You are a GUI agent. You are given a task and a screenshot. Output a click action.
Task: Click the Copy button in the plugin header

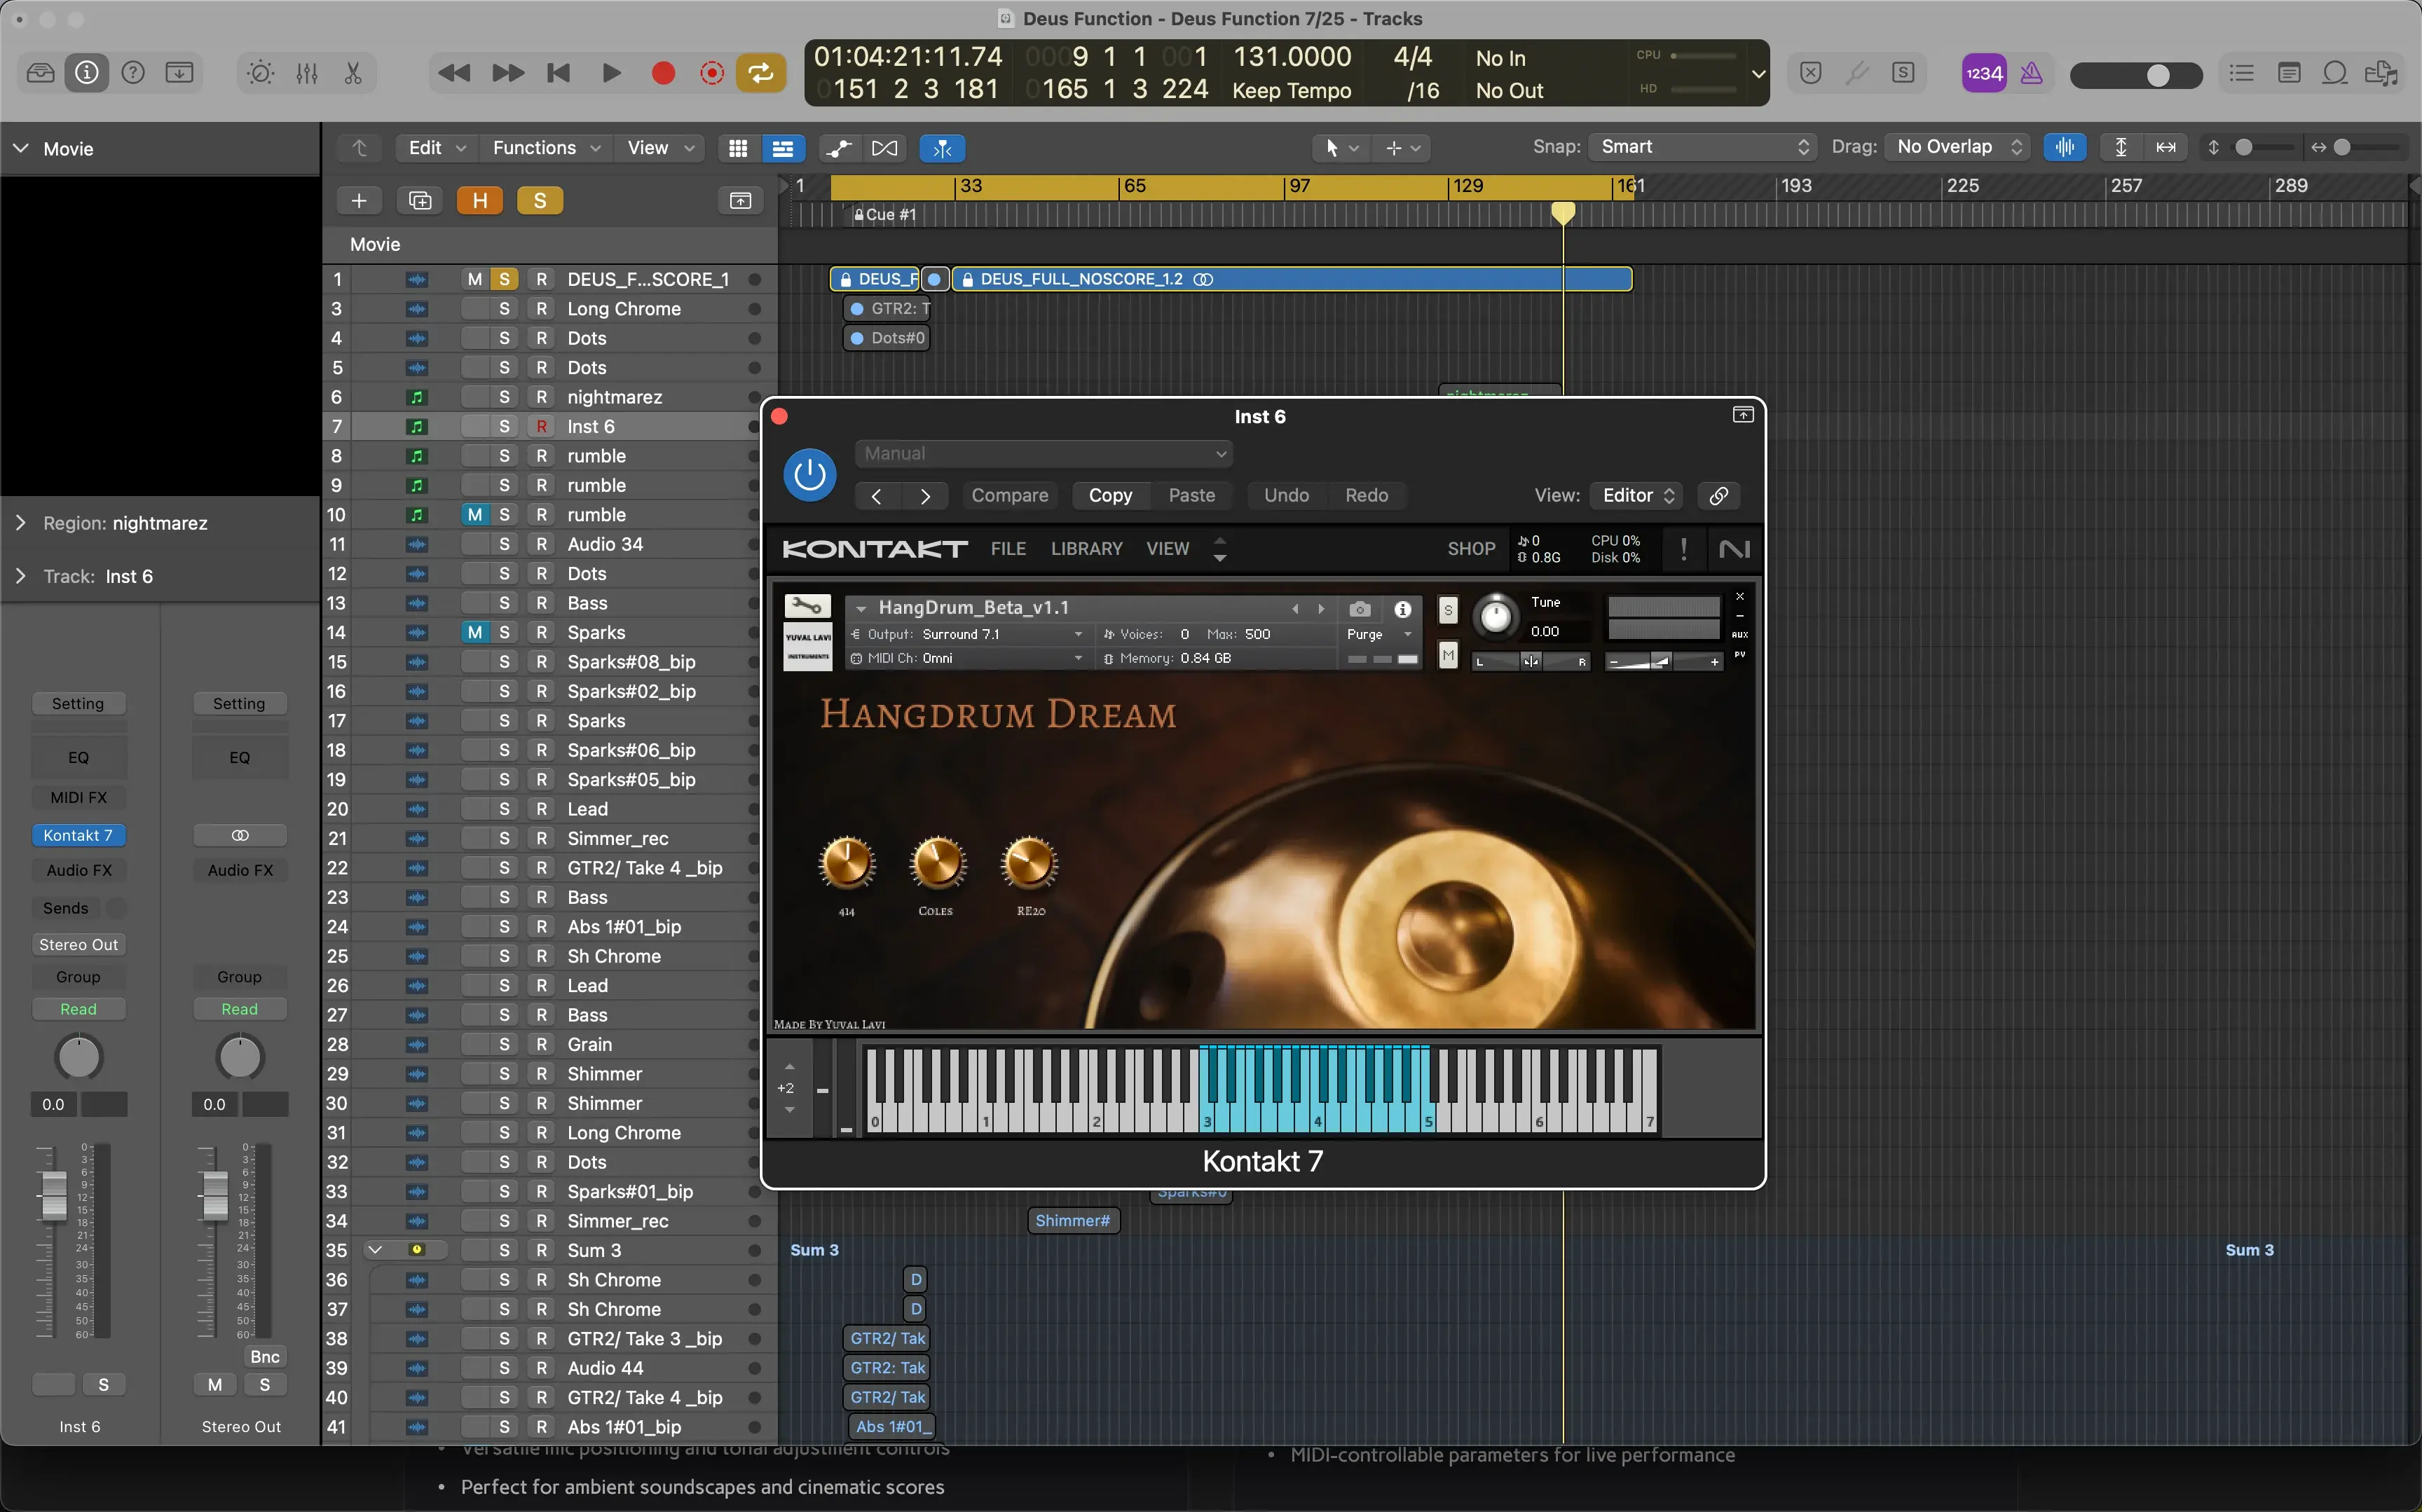tap(1110, 495)
